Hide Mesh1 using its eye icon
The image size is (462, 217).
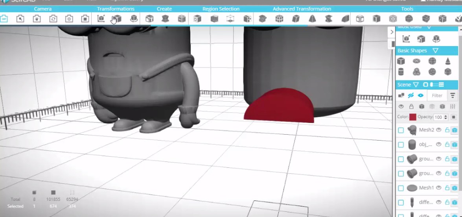[438, 187]
